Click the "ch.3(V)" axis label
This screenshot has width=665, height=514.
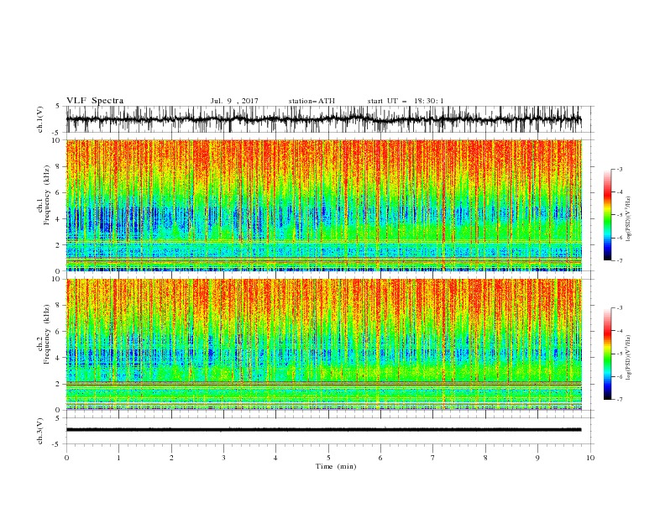tap(40, 431)
